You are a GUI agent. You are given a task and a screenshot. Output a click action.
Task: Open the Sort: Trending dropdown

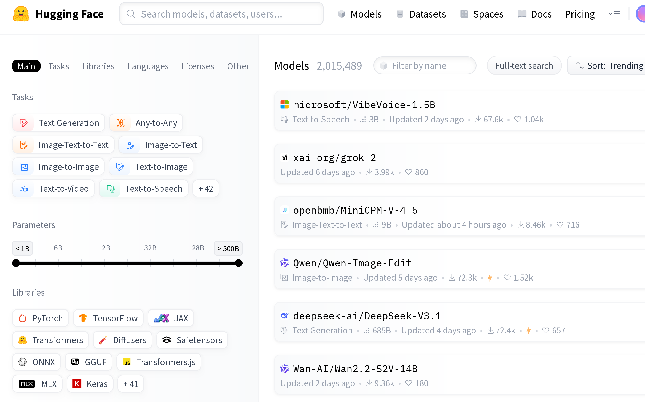pos(606,66)
